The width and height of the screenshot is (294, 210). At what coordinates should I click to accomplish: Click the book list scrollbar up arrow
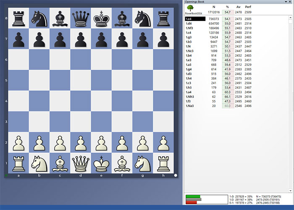click(290, 18)
